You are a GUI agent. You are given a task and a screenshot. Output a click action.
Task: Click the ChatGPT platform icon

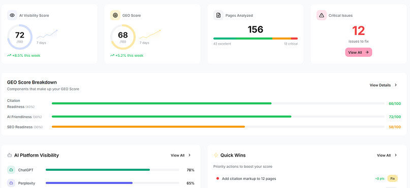(11, 170)
